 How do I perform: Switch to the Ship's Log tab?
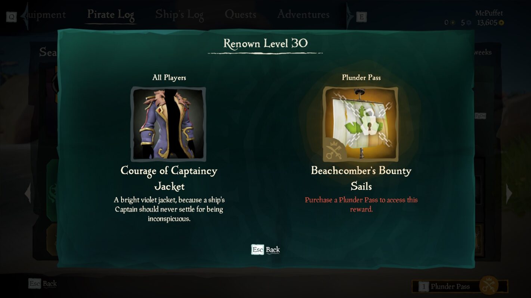[x=180, y=15]
